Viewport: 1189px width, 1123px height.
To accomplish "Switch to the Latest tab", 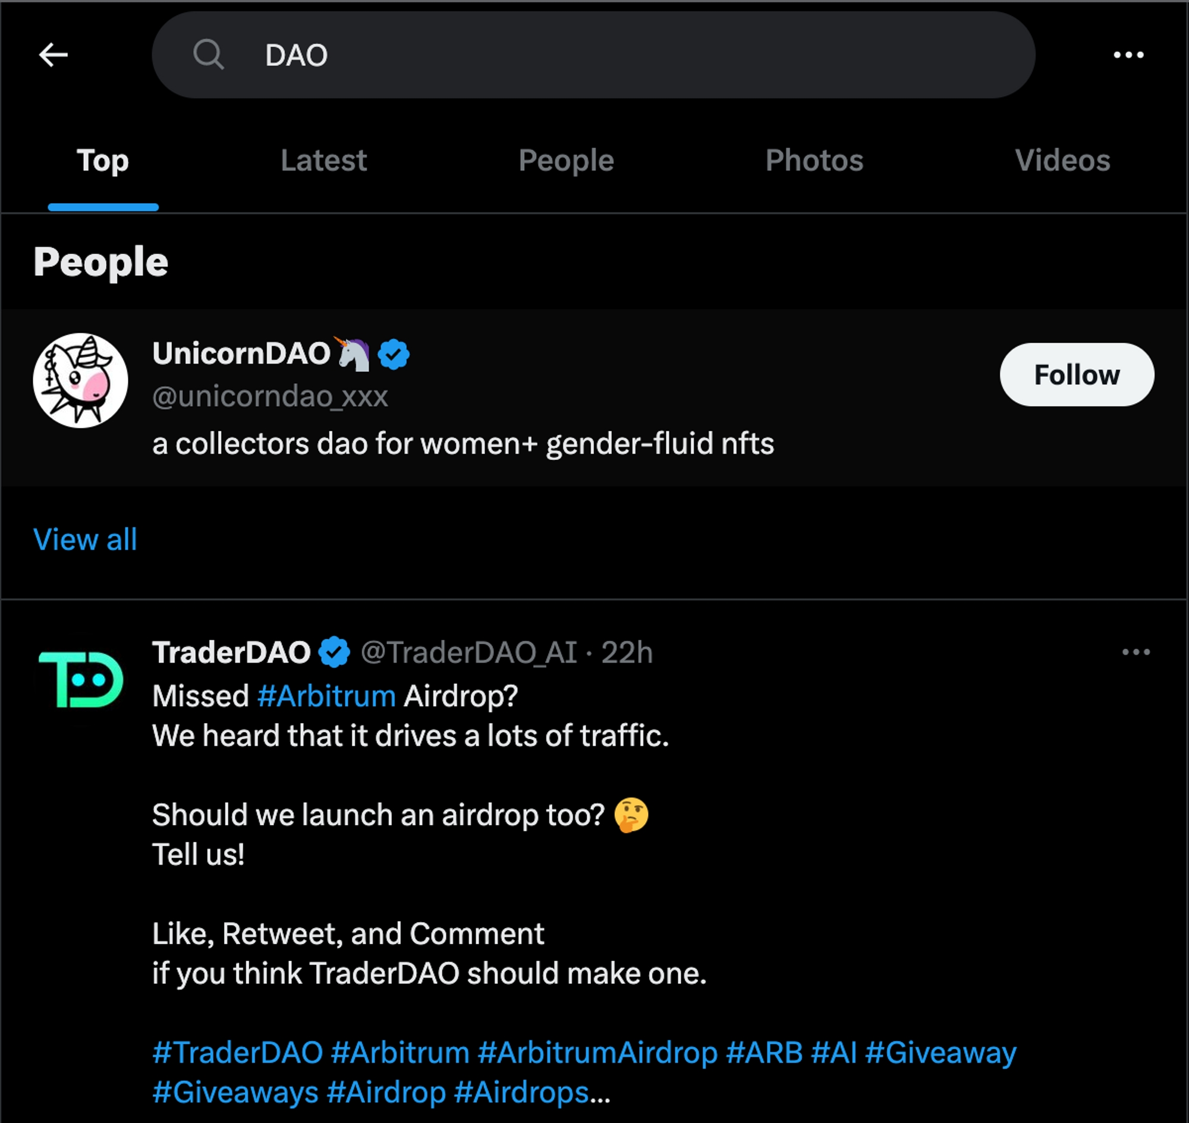I will tap(323, 160).
